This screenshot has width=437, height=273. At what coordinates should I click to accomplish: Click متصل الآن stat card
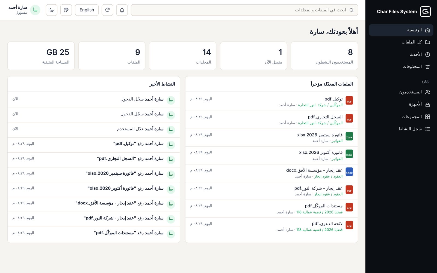(253, 56)
